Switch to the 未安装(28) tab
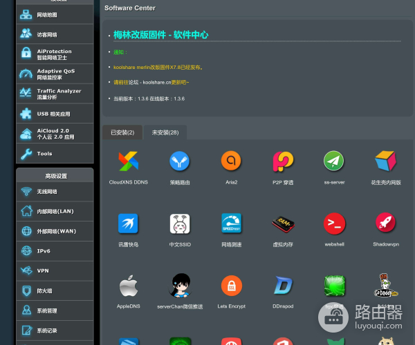Screen dimensions: 415x345 tap(165, 132)
